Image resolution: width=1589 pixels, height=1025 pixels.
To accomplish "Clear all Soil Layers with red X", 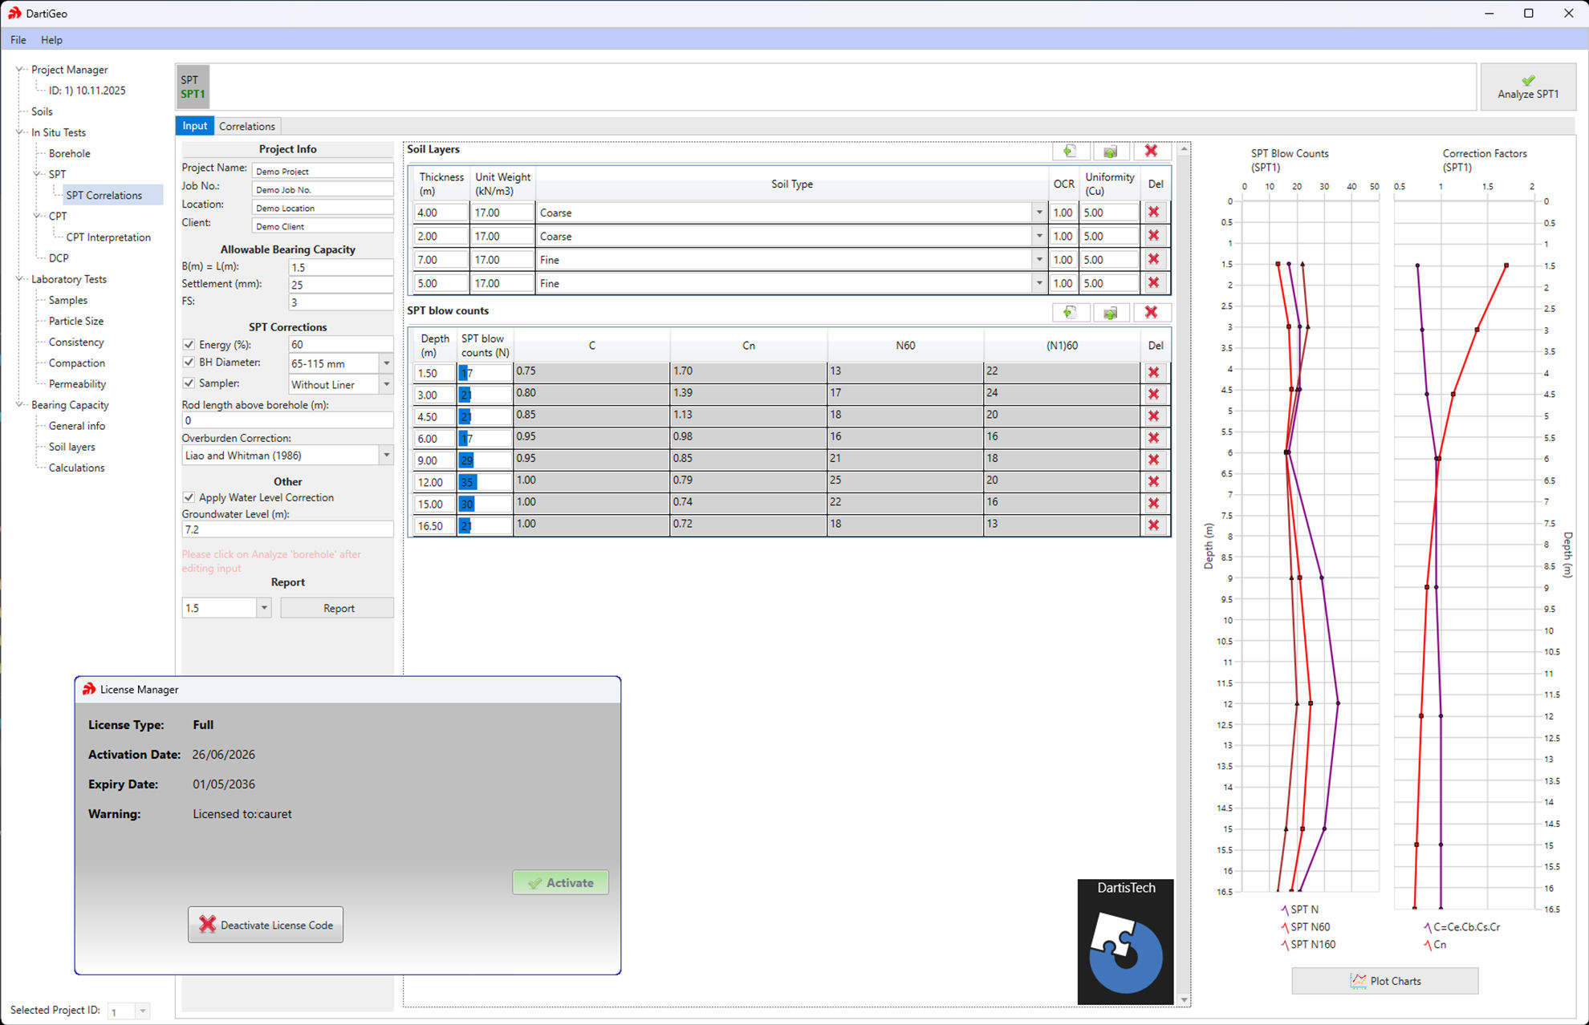I will (x=1151, y=151).
